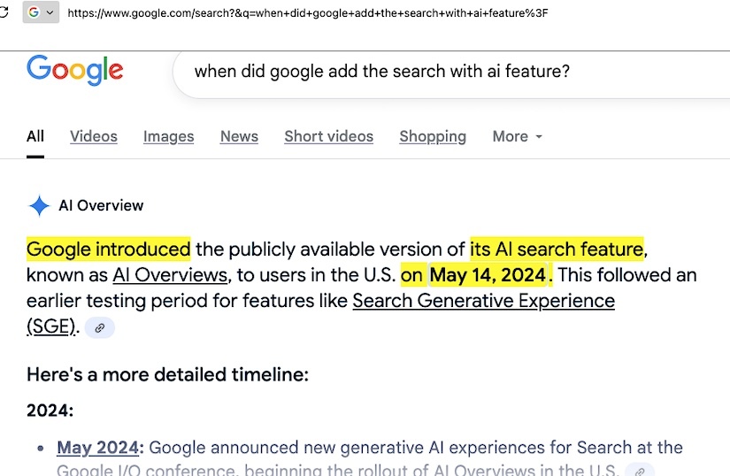The image size is (730, 476).
Task: Click the browser URL address bar
Action: click(354, 12)
